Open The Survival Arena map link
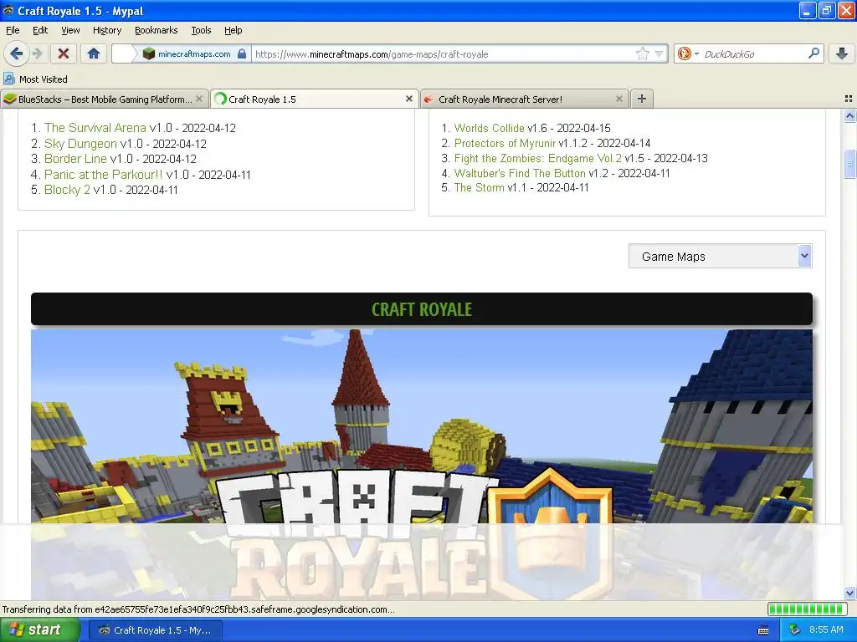Viewport: 857px width, 642px height. pyautogui.click(x=95, y=128)
